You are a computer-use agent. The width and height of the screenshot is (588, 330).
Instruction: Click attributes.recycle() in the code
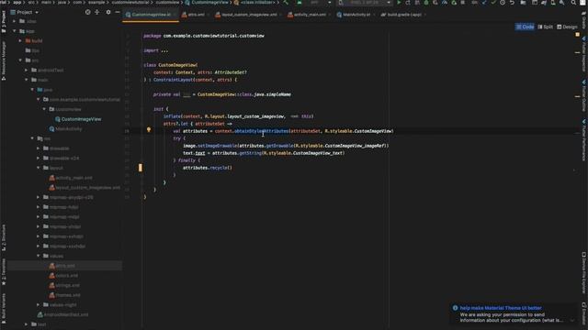(208, 168)
